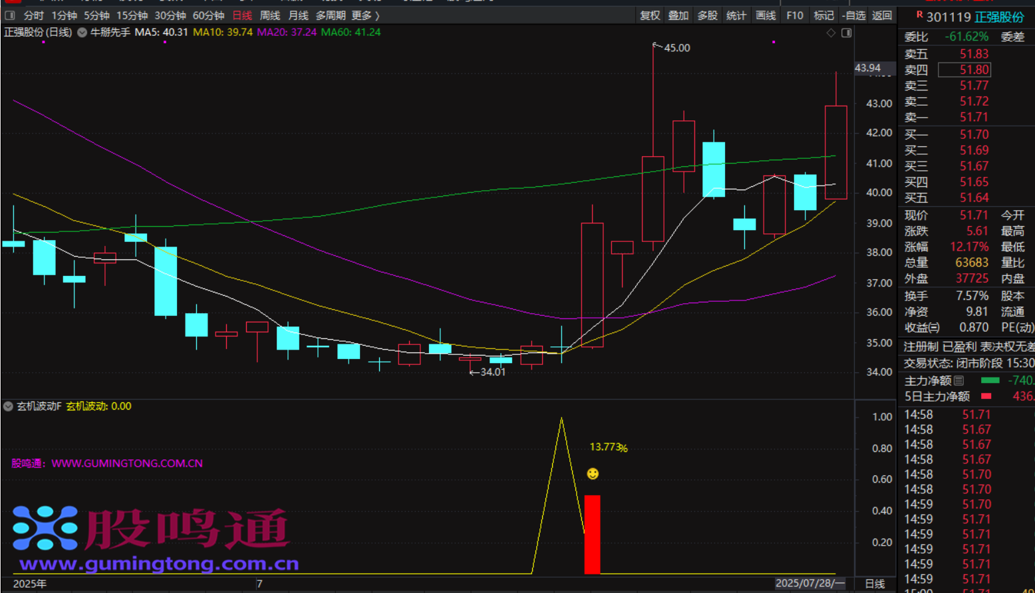Image resolution: width=1035 pixels, height=593 pixels.
Task: Click the red bar in indicator panel
Action: click(x=592, y=534)
